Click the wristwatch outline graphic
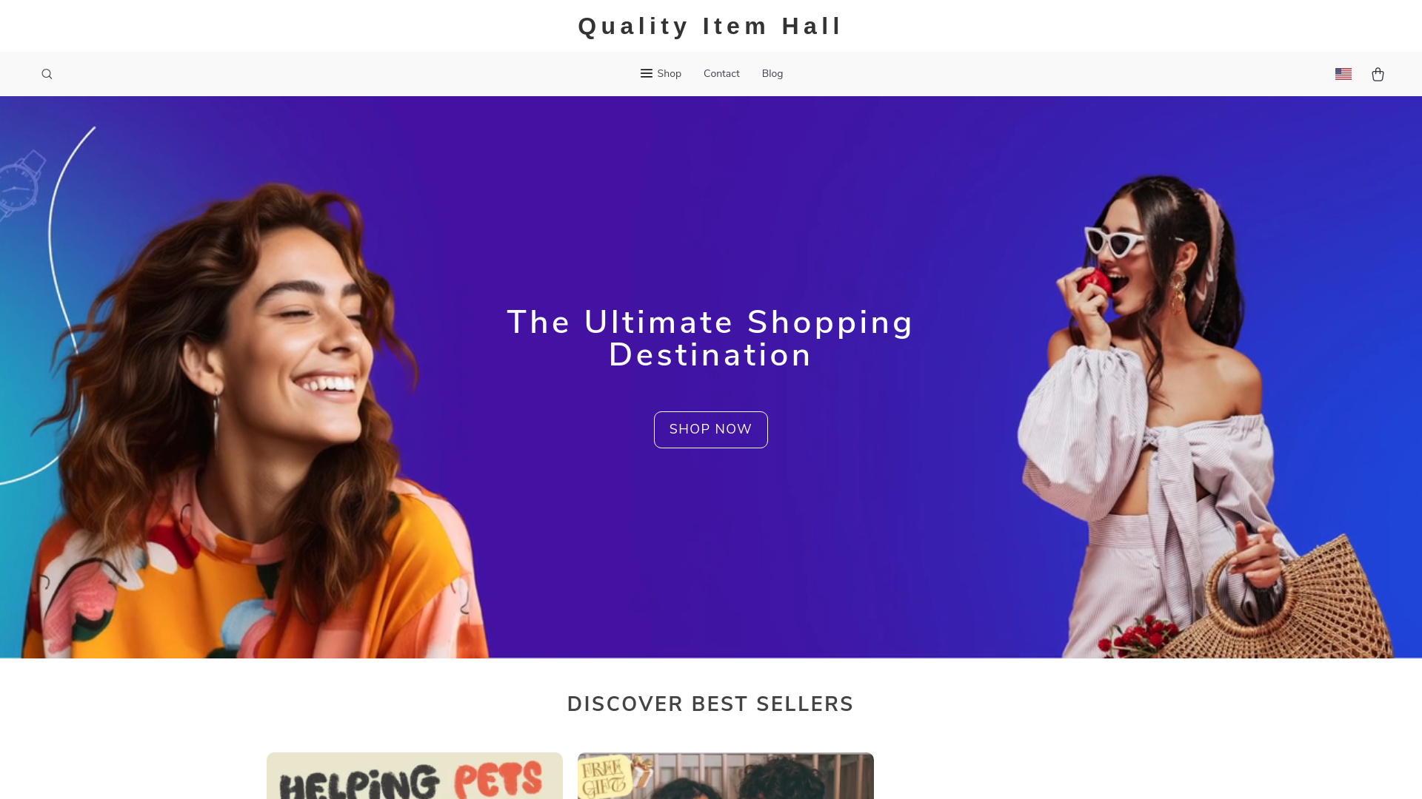The image size is (1422, 799). pos(20,185)
